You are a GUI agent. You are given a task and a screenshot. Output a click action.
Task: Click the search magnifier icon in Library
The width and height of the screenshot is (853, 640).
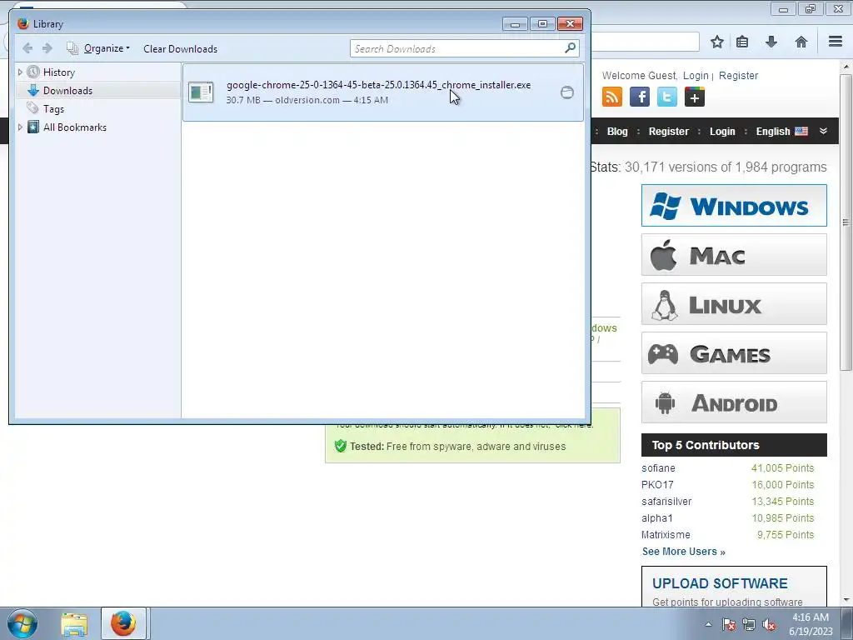coord(570,48)
